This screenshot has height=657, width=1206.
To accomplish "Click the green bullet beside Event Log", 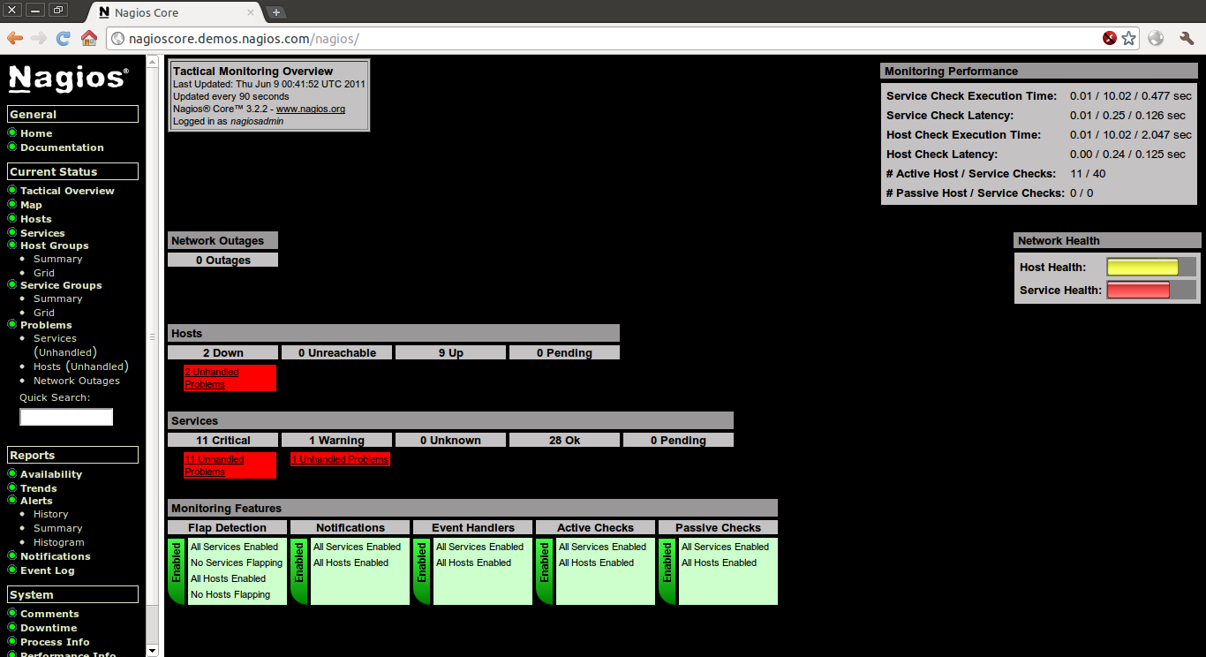I will [12, 570].
